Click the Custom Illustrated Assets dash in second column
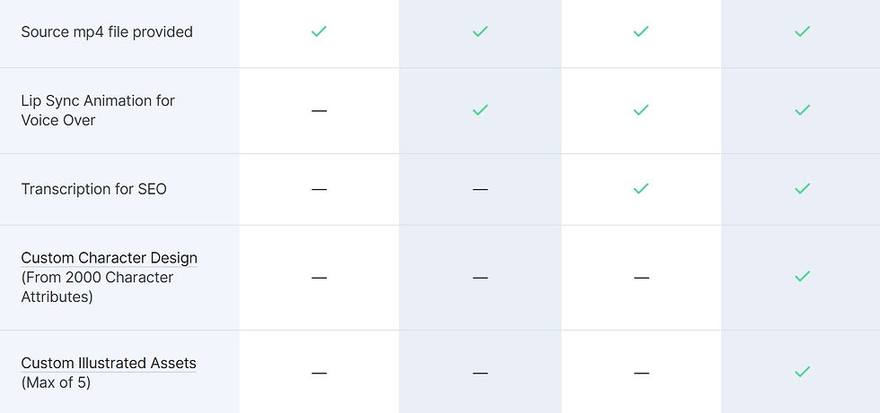This screenshot has width=880, height=413. pos(480,373)
